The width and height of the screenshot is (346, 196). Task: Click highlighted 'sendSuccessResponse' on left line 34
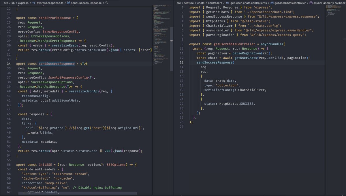coord(57,64)
